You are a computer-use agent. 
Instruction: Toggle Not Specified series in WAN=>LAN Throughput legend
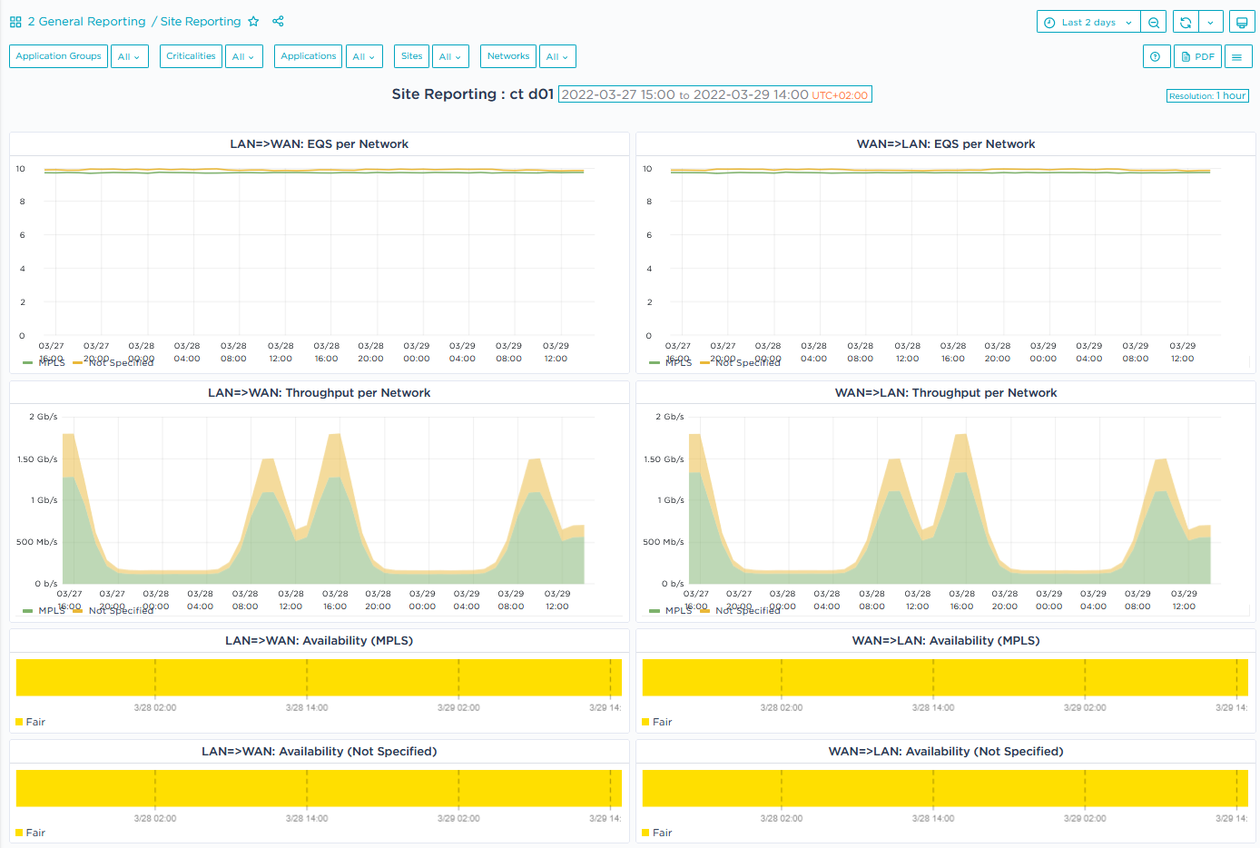tap(746, 611)
